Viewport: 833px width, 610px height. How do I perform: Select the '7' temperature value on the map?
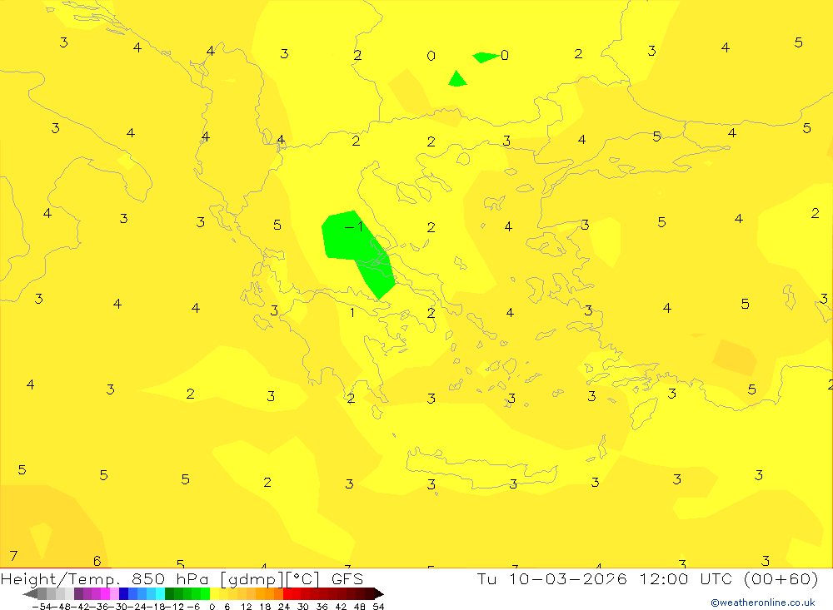(x=14, y=556)
